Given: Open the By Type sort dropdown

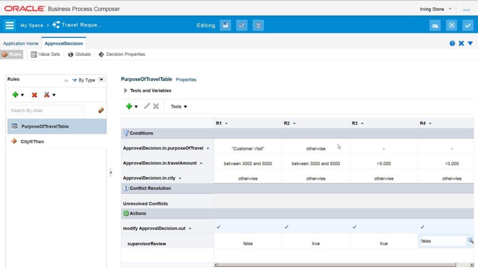Looking at the screenshot, I should click(x=101, y=79).
